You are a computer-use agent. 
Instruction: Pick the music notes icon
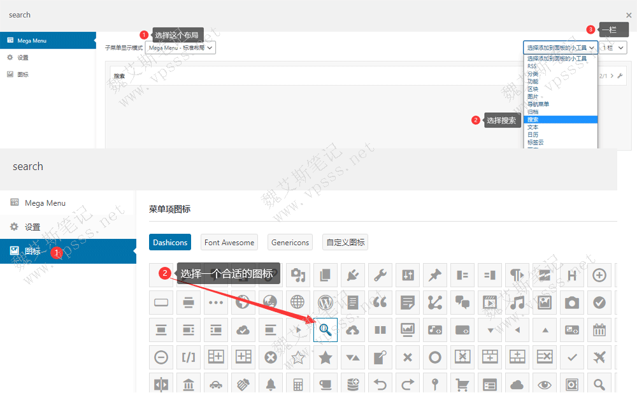(x=517, y=303)
